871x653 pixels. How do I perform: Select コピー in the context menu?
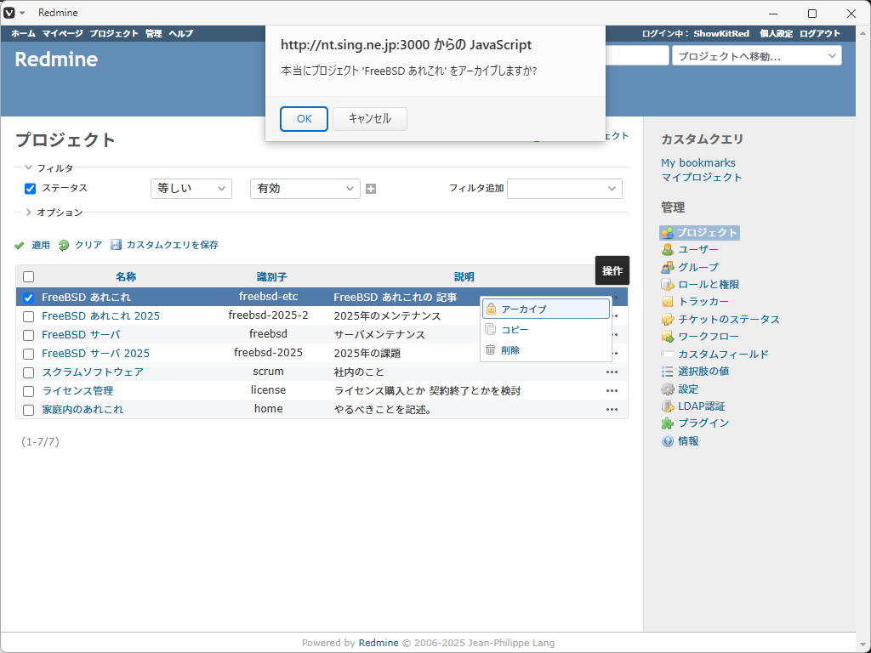click(x=546, y=330)
